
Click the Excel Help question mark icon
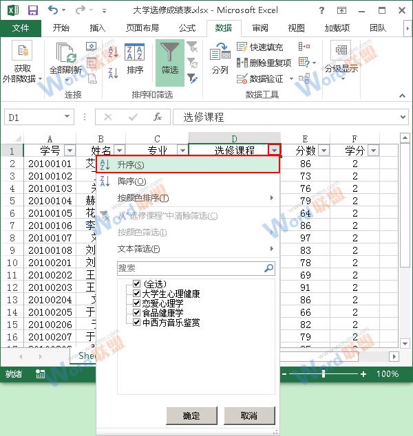point(321,10)
